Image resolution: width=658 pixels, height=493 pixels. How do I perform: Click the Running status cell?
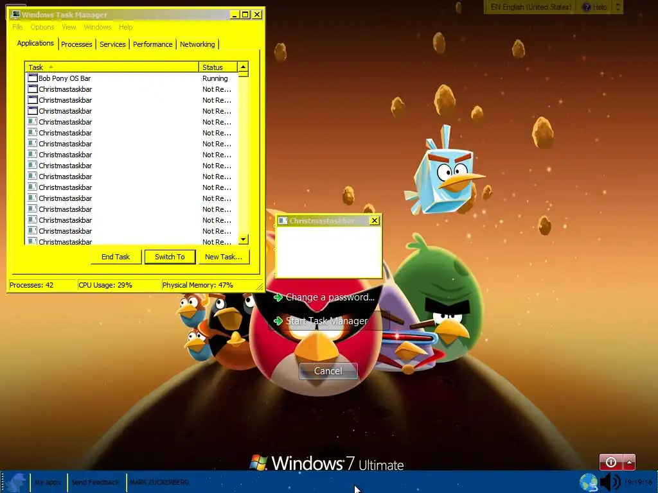[215, 78]
